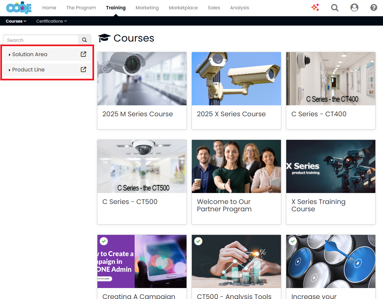Viewport: 383px width, 299px height.
Task: Switch to the Marketing tab
Action: [147, 7]
